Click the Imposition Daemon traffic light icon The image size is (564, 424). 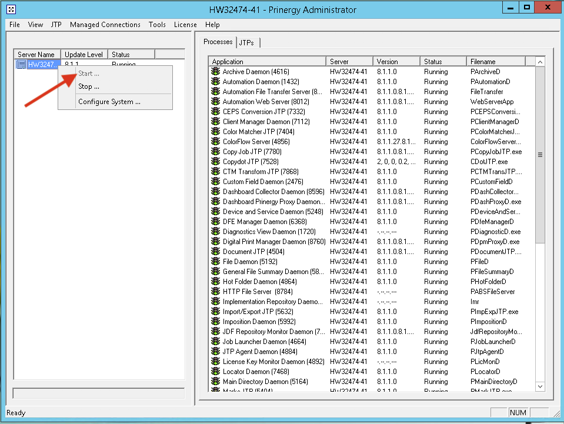[215, 322]
